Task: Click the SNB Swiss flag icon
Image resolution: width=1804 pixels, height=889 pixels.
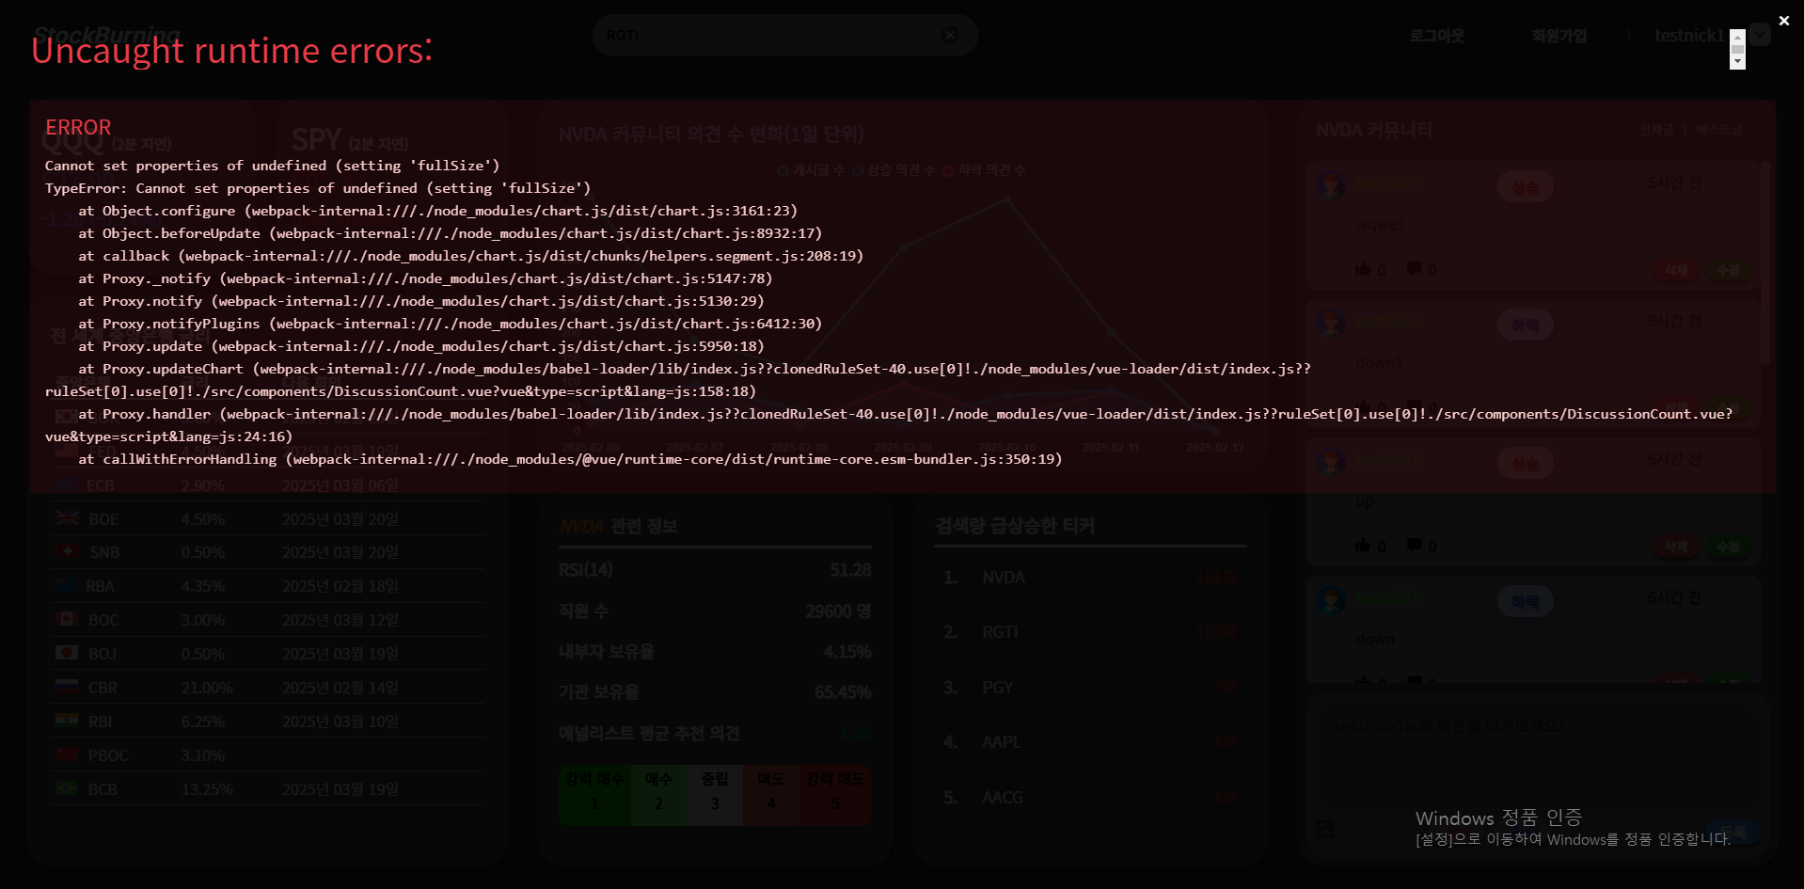Action: tap(67, 551)
